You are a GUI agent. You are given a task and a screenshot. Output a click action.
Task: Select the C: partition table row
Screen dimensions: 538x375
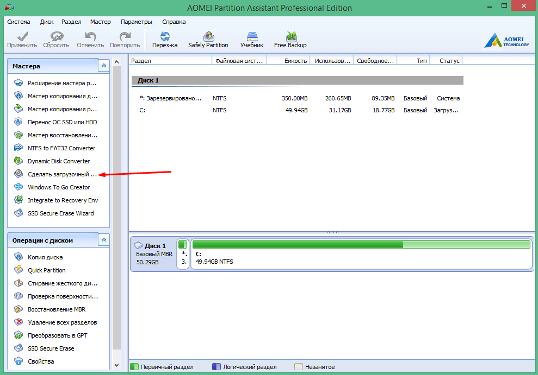pos(298,110)
